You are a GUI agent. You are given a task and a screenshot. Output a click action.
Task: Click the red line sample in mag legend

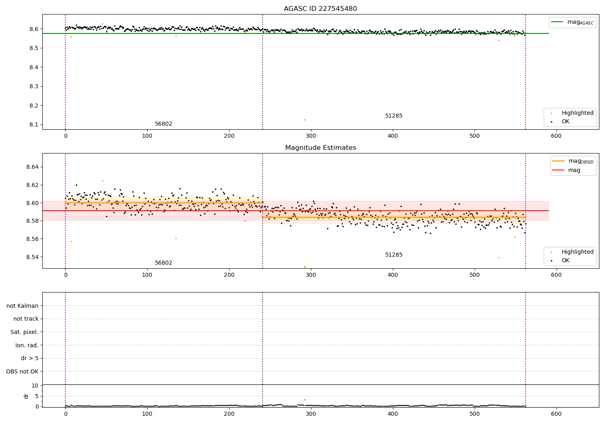[x=559, y=170]
